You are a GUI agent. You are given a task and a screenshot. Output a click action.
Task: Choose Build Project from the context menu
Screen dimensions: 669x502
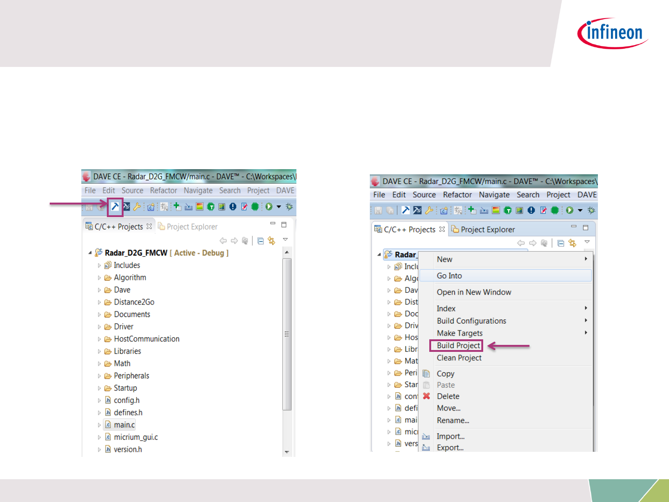459,345
